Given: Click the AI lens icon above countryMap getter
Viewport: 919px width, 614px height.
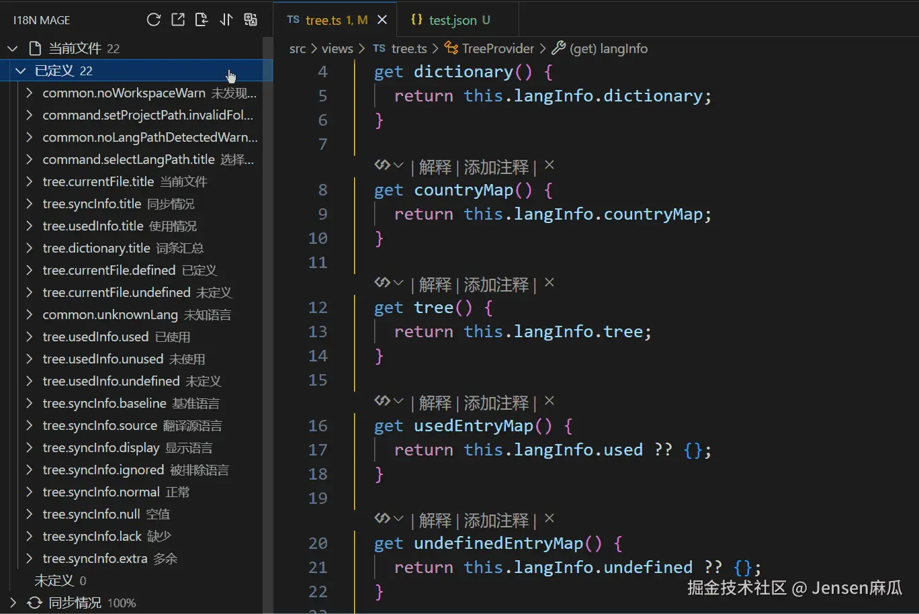Looking at the screenshot, I should (383, 165).
